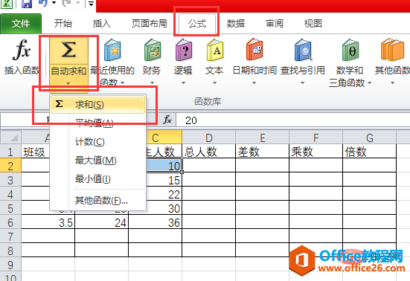Open the File (文件) tab button
This screenshot has height=281, width=410.
click(x=21, y=24)
